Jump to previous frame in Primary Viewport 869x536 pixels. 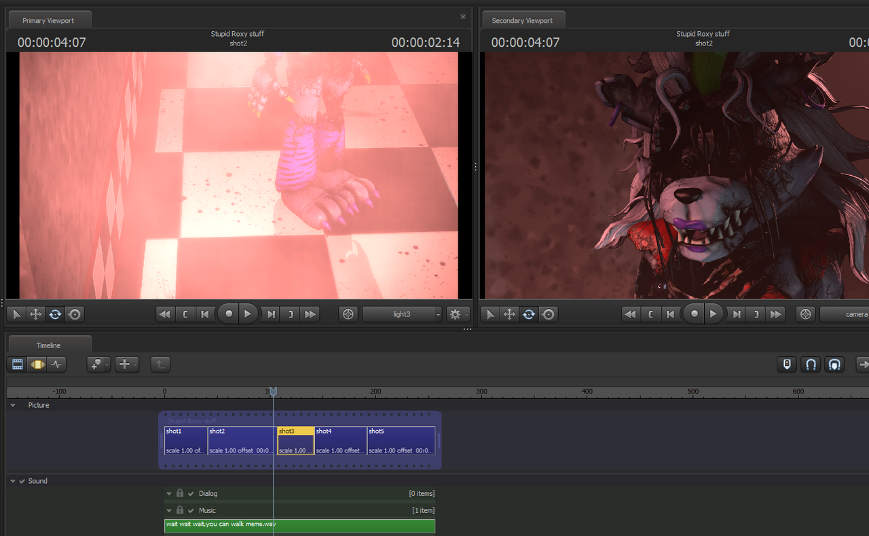point(204,314)
